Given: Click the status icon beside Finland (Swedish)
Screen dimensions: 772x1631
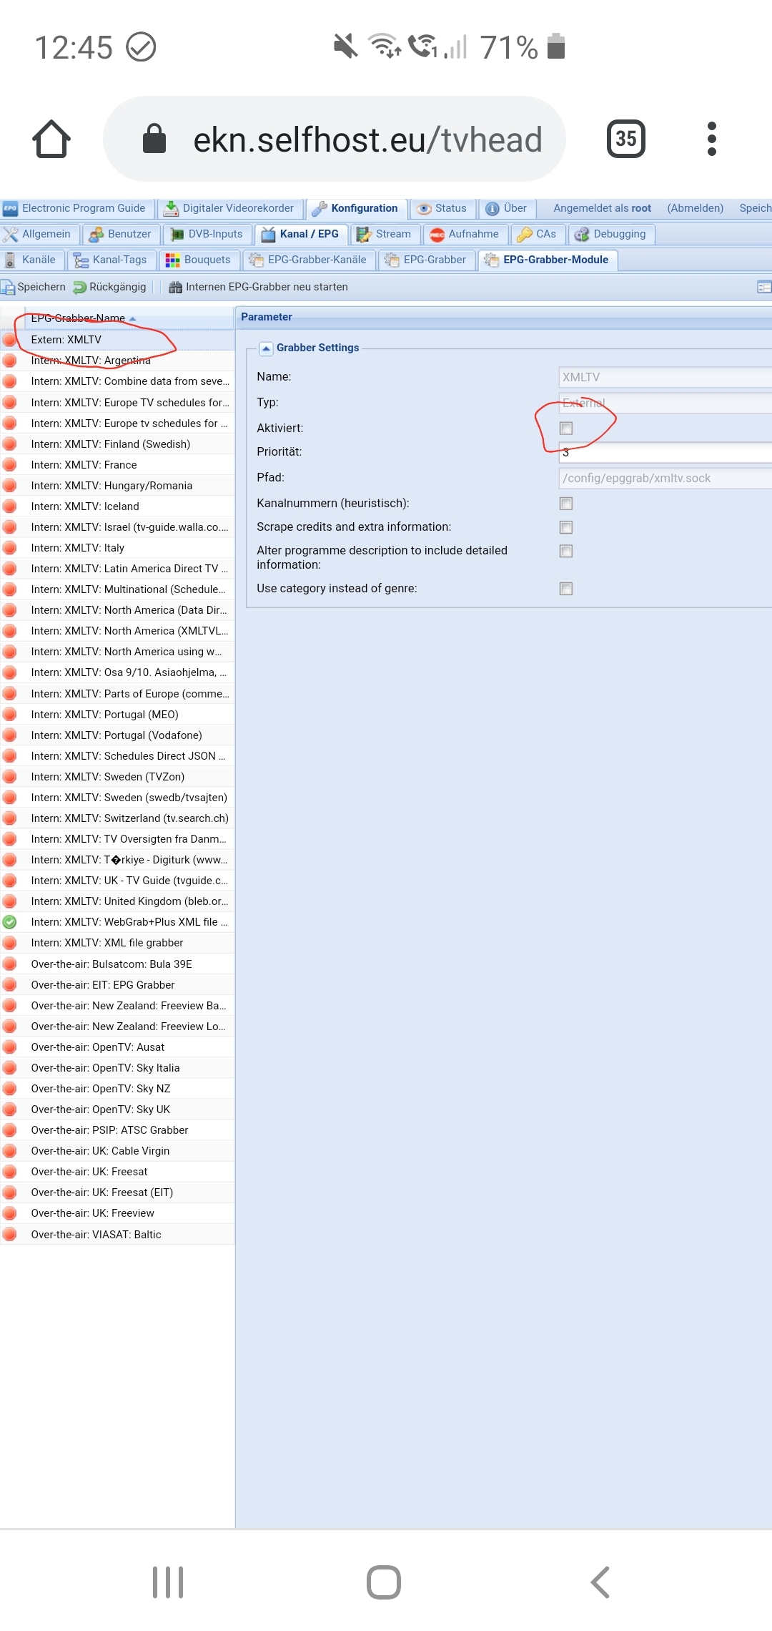Looking at the screenshot, I should [x=10, y=444].
